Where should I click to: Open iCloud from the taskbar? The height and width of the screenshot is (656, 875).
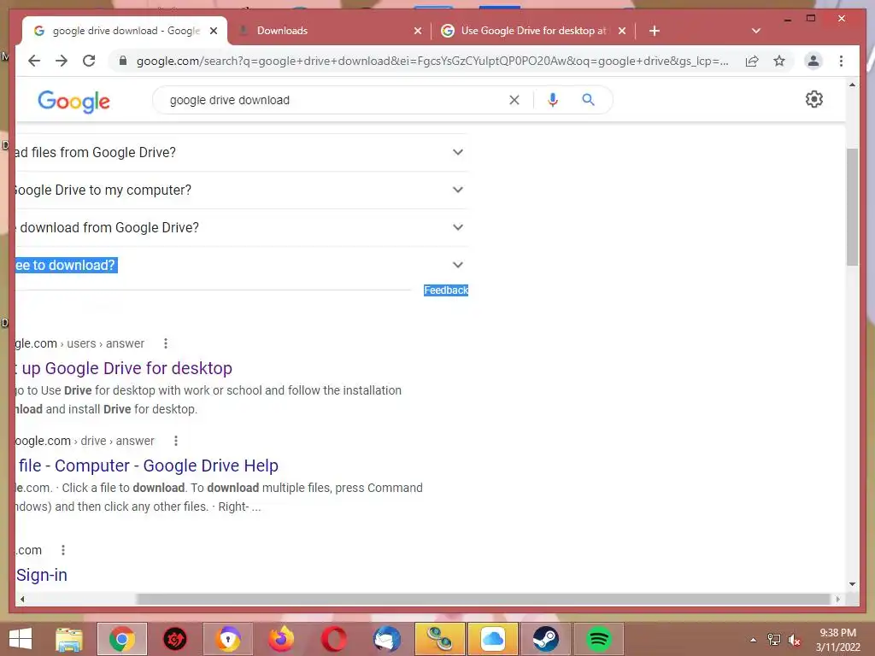492,639
